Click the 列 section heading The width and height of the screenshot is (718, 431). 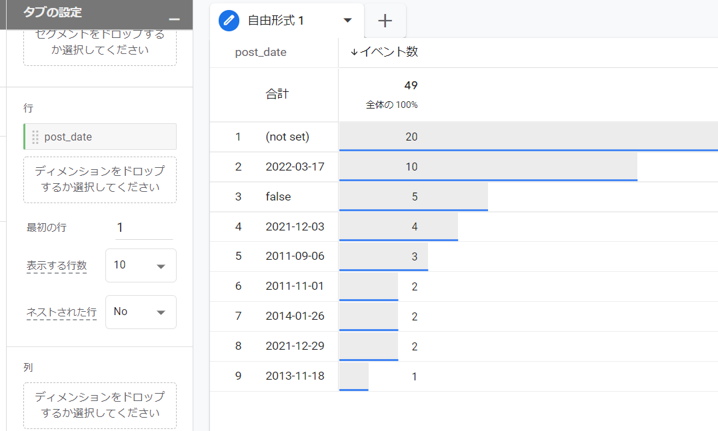tap(29, 368)
